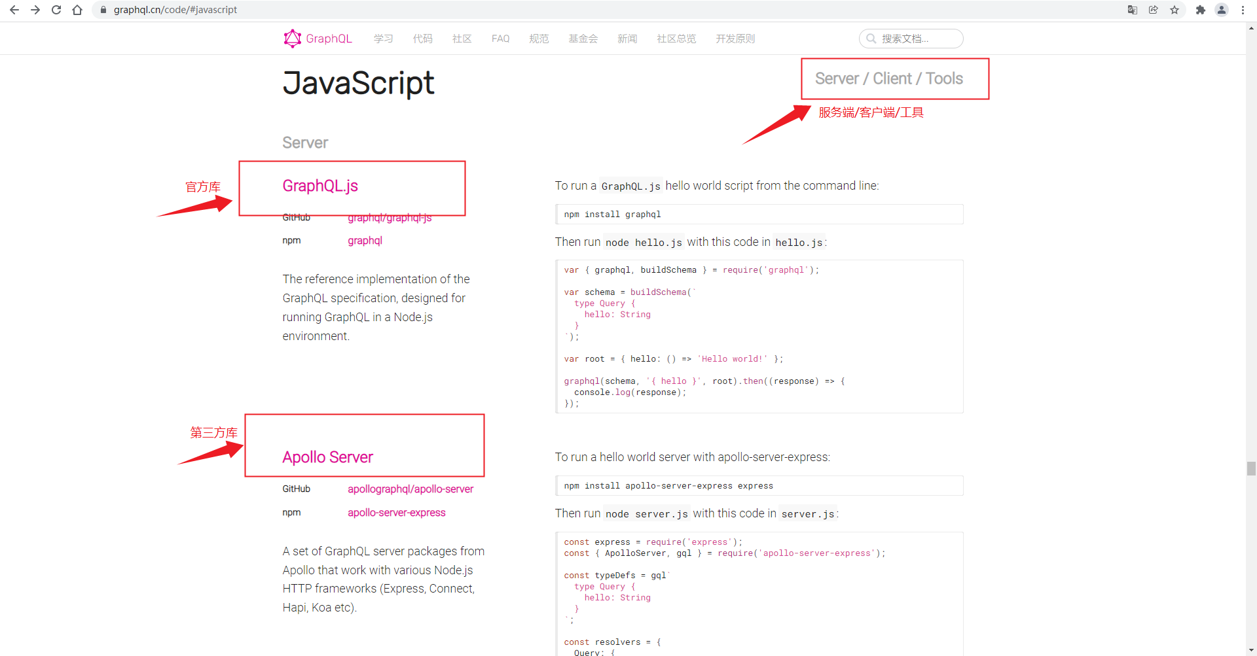Open the 社区 nav menu
This screenshot has height=656, width=1257.
click(x=462, y=39)
